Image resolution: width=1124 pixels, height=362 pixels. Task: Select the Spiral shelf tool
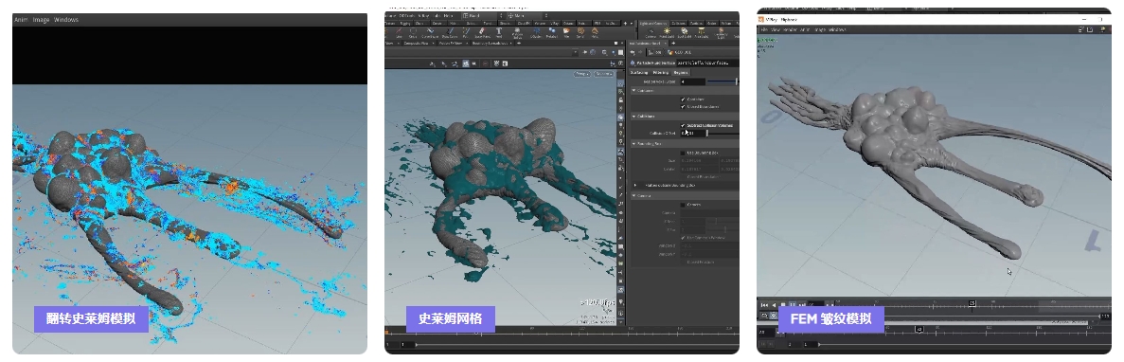580,32
